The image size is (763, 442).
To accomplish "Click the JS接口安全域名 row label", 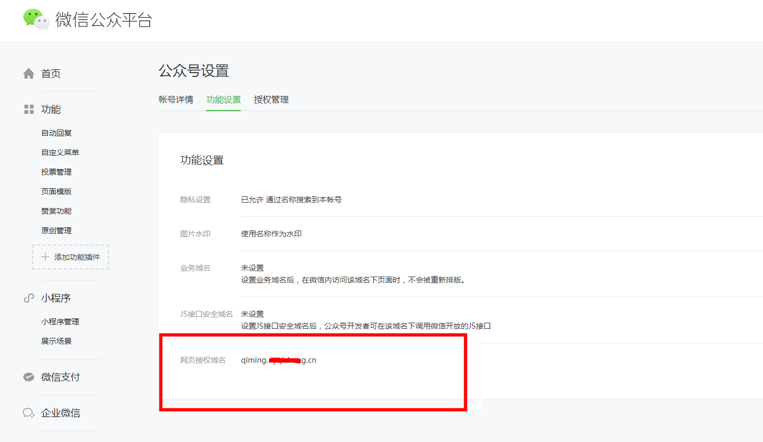I will coord(207,314).
